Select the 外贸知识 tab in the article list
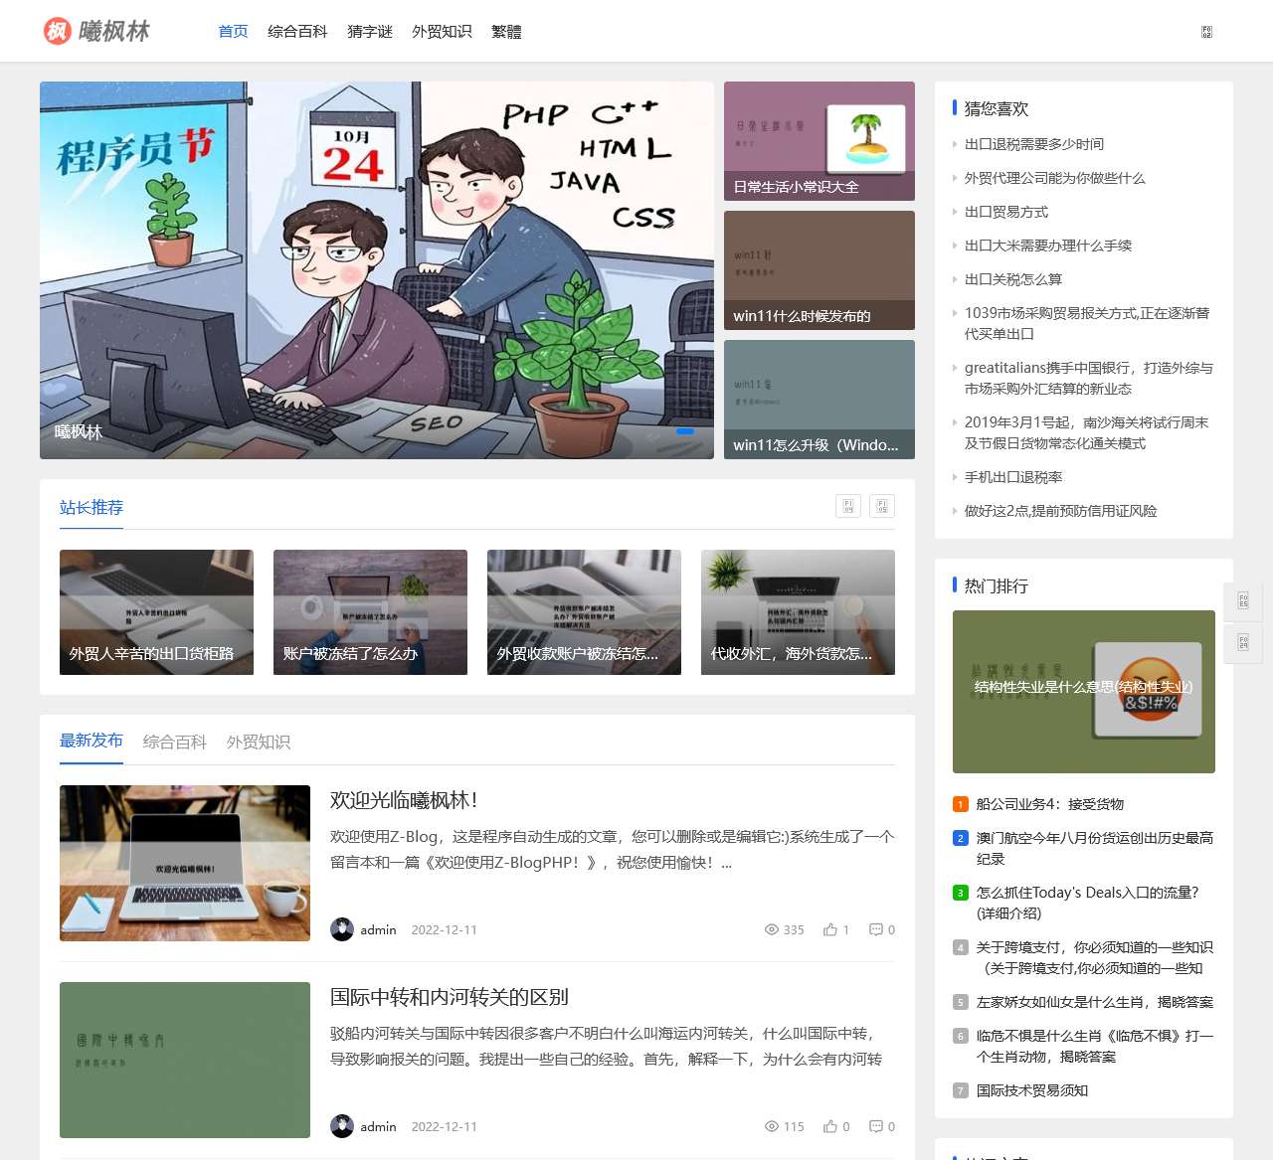This screenshot has height=1160, width=1273. [259, 742]
